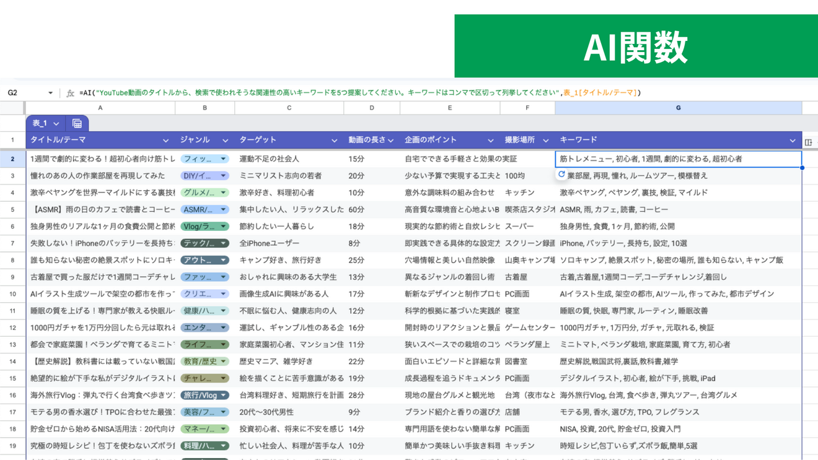Open the 教育/歴史 genre chip in row 14
Image resolution: width=818 pixels, height=460 pixels.
point(205,362)
